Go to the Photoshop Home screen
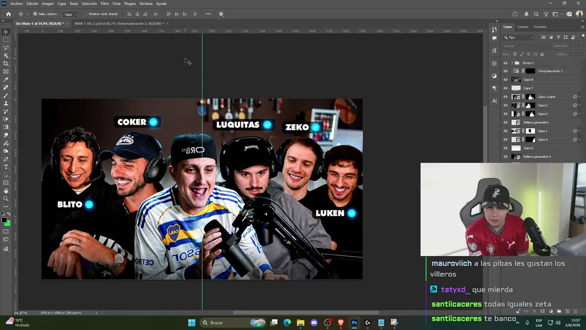 tap(8, 14)
